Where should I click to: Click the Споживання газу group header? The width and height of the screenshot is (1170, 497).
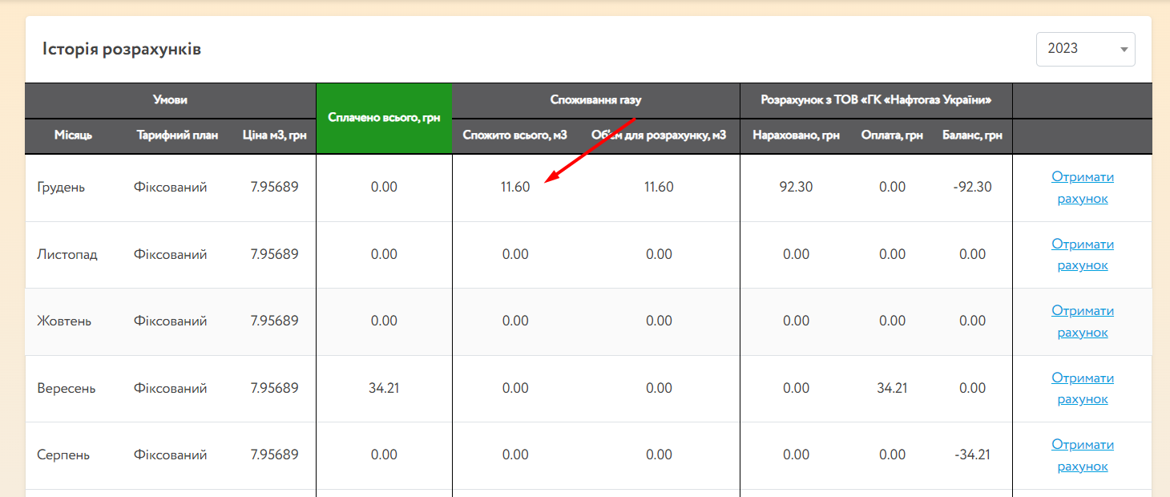595,100
